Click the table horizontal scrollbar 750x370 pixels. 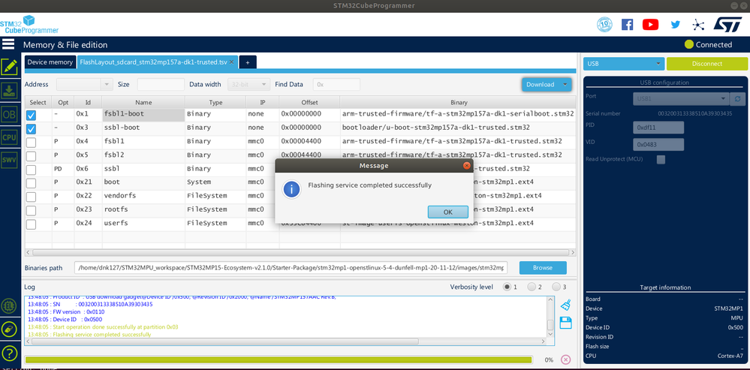301,252
